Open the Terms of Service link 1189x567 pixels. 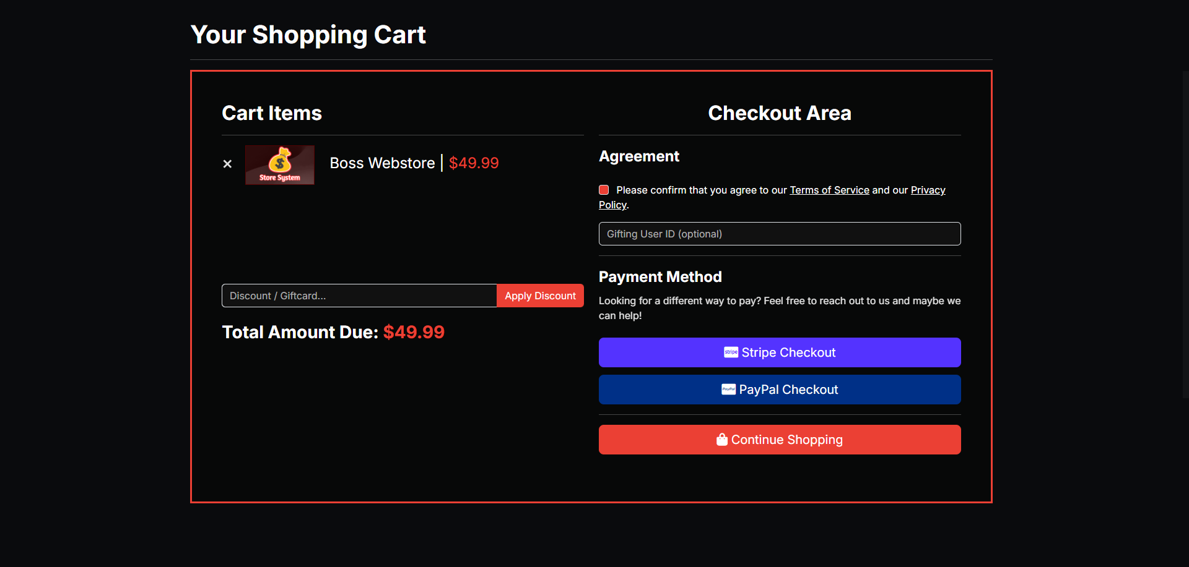pos(829,190)
